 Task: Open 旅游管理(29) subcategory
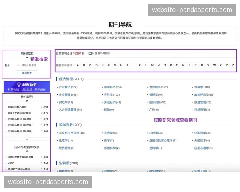point(203,102)
